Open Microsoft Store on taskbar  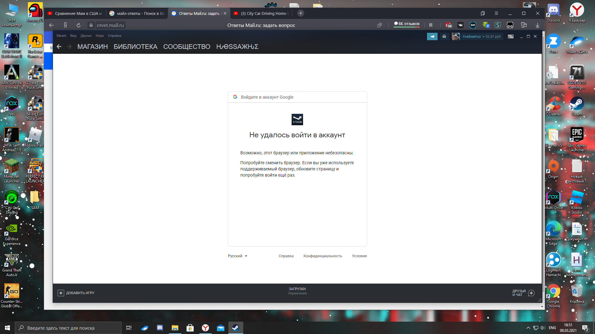[190, 328]
